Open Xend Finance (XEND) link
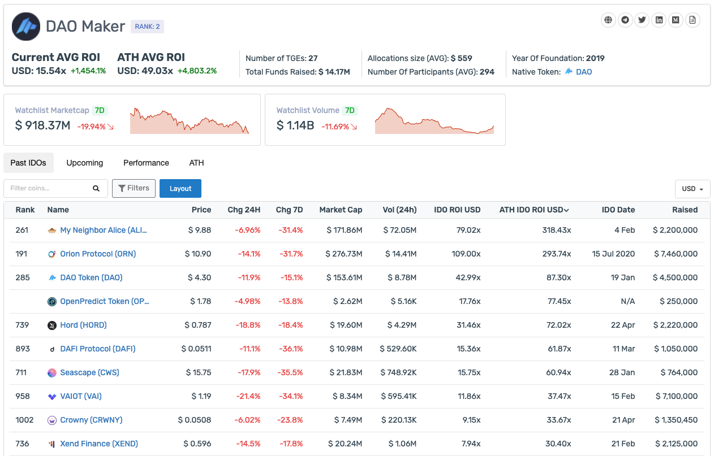The image size is (714, 456). pos(99,444)
